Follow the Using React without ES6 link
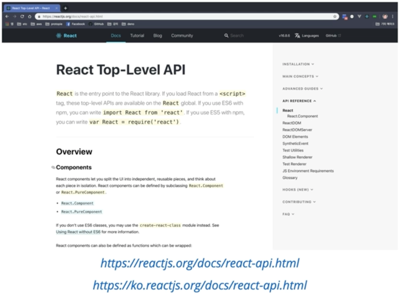The image size is (400, 304). [78, 232]
